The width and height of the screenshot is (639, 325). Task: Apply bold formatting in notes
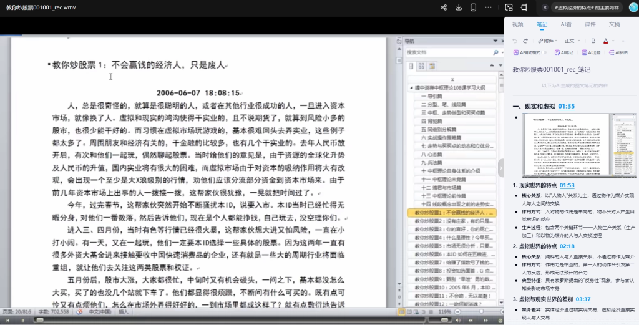[593, 41]
